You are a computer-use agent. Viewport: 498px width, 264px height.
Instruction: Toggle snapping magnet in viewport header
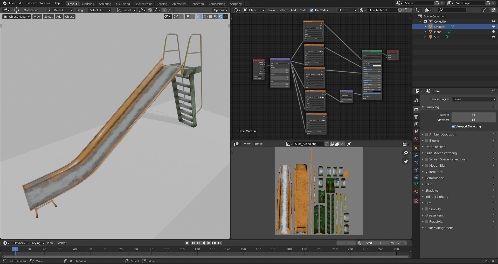(150, 10)
